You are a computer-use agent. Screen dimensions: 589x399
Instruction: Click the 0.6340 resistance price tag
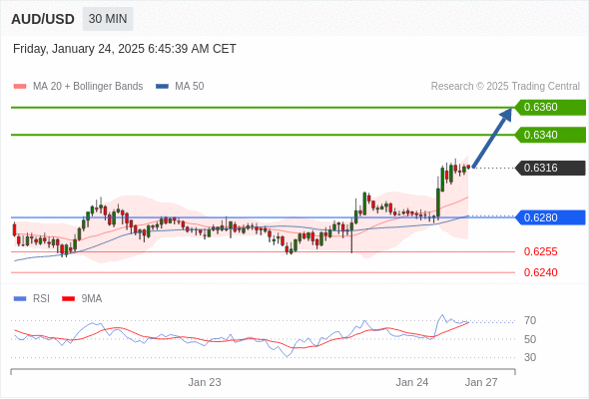(x=550, y=135)
